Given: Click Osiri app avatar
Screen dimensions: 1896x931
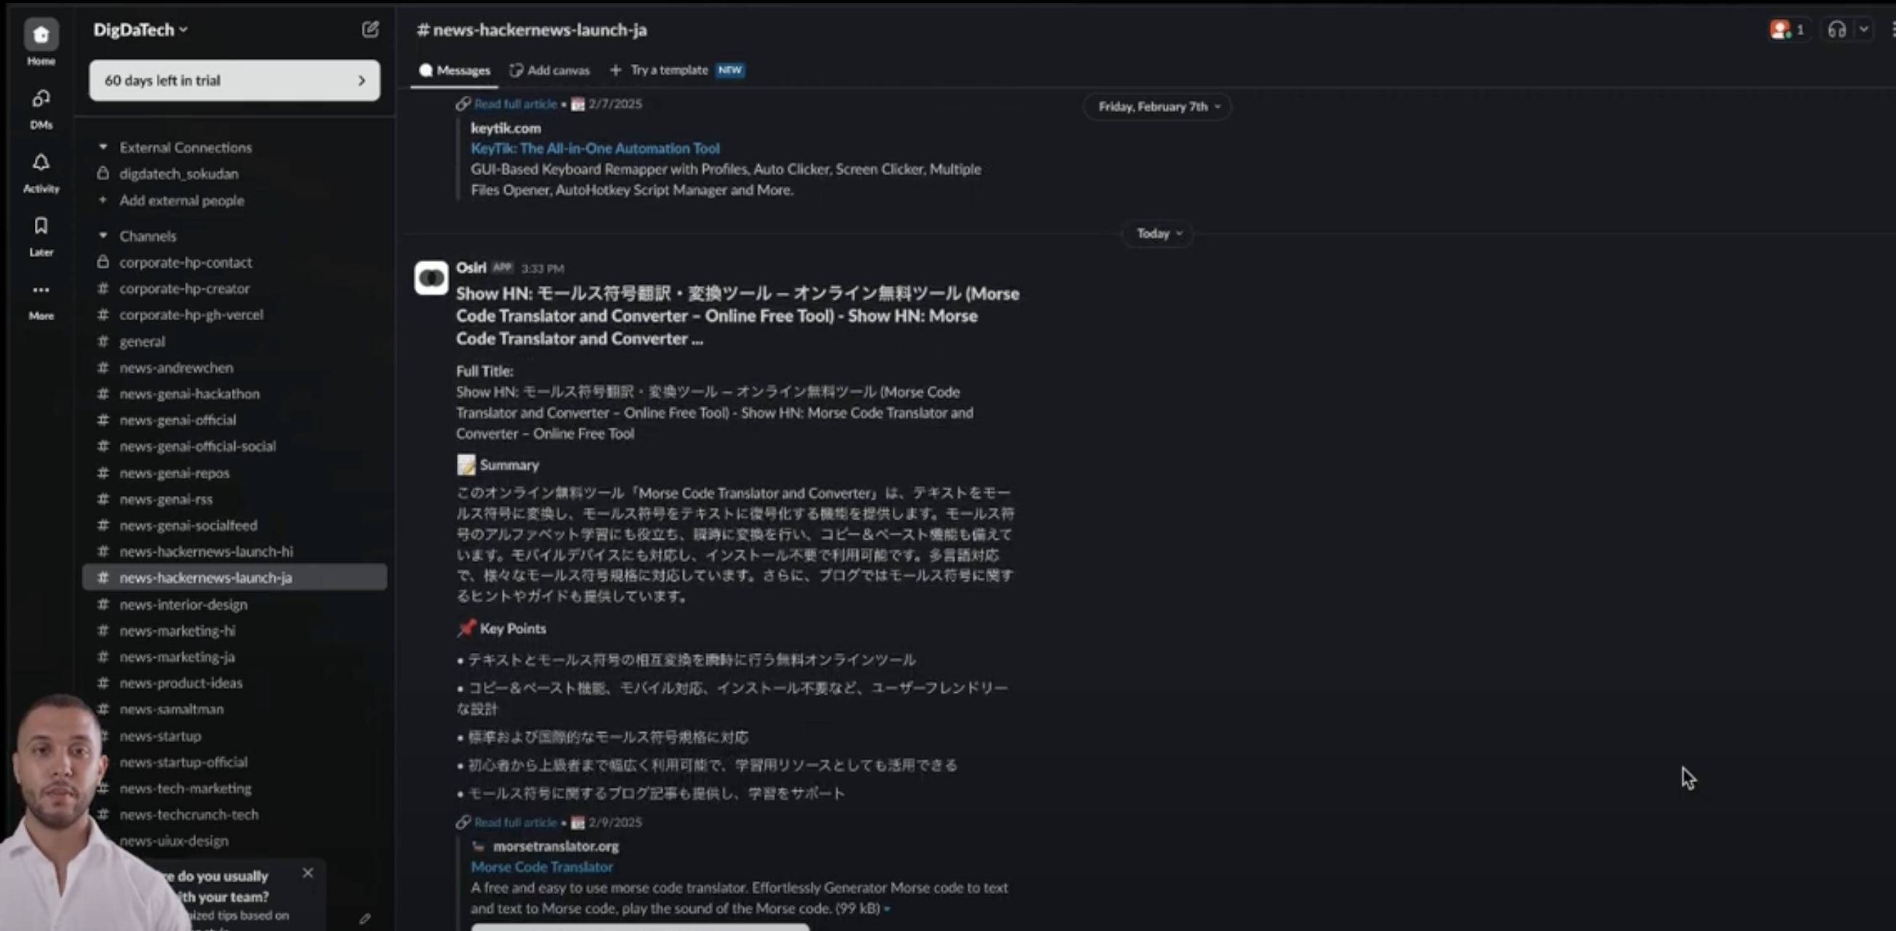Looking at the screenshot, I should (x=432, y=278).
